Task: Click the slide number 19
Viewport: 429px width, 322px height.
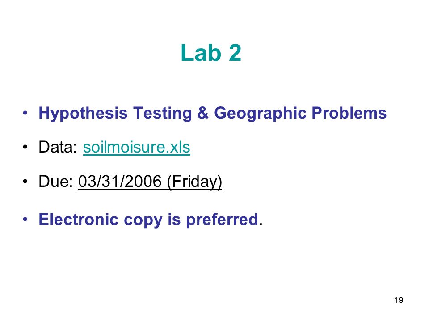Action: point(398,300)
